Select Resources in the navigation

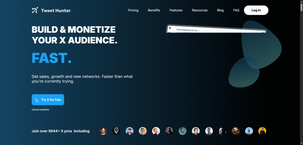click(200, 10)
